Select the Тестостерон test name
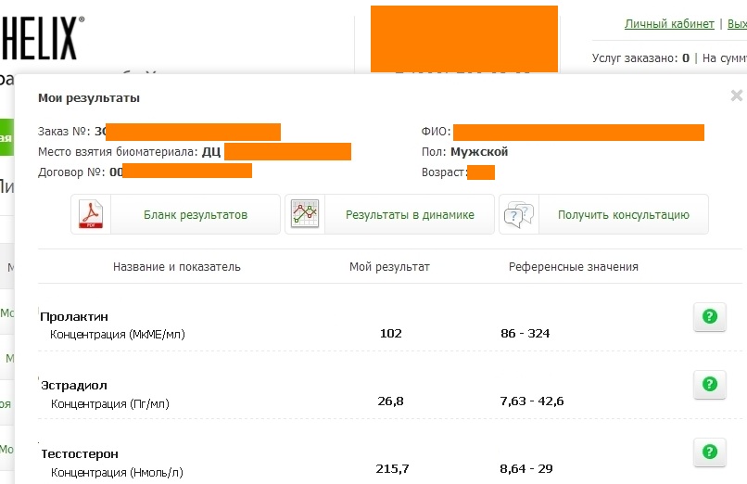This screenshot has width=747, height=484. [x=81, y=453]
